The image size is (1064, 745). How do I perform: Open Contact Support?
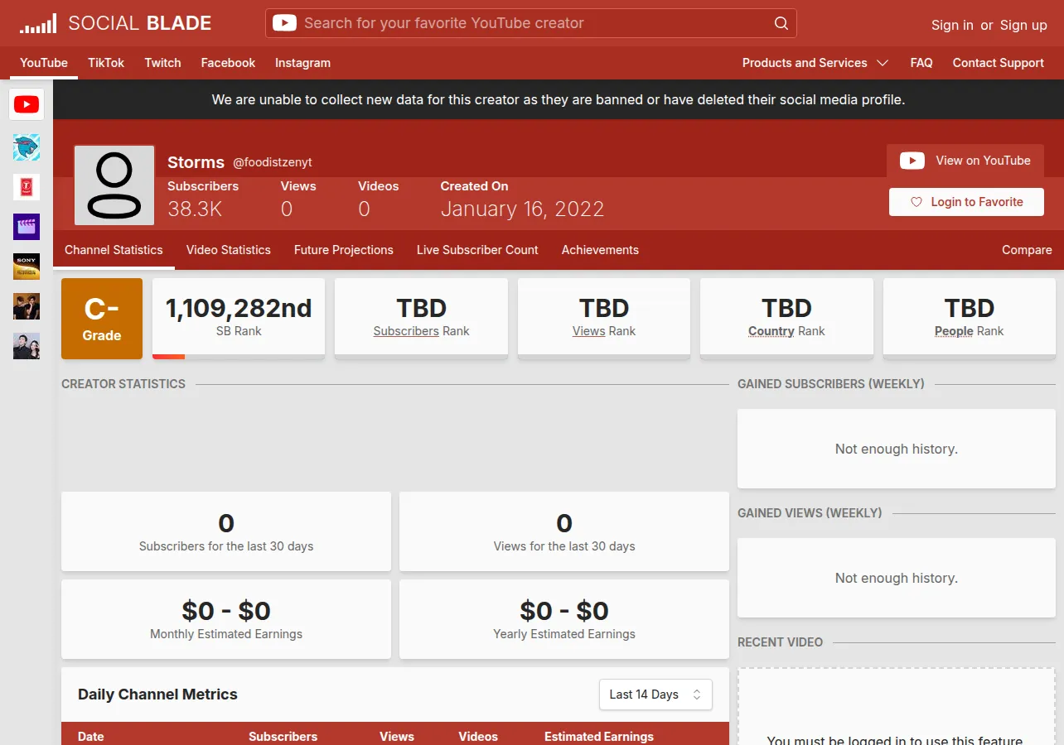click(998, 63)
